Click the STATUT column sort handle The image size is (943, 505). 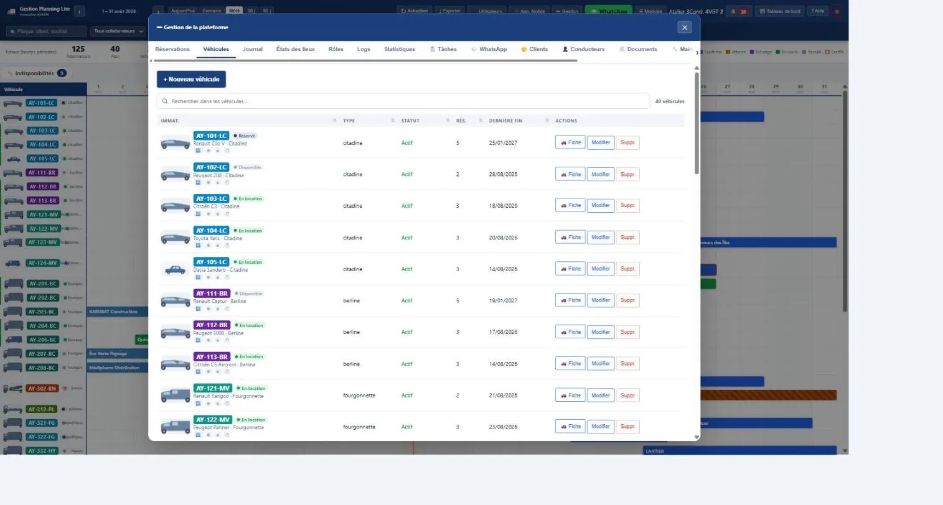coord(448,121)
